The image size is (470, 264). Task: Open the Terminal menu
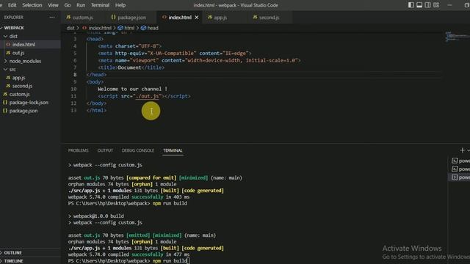point(100,5)
